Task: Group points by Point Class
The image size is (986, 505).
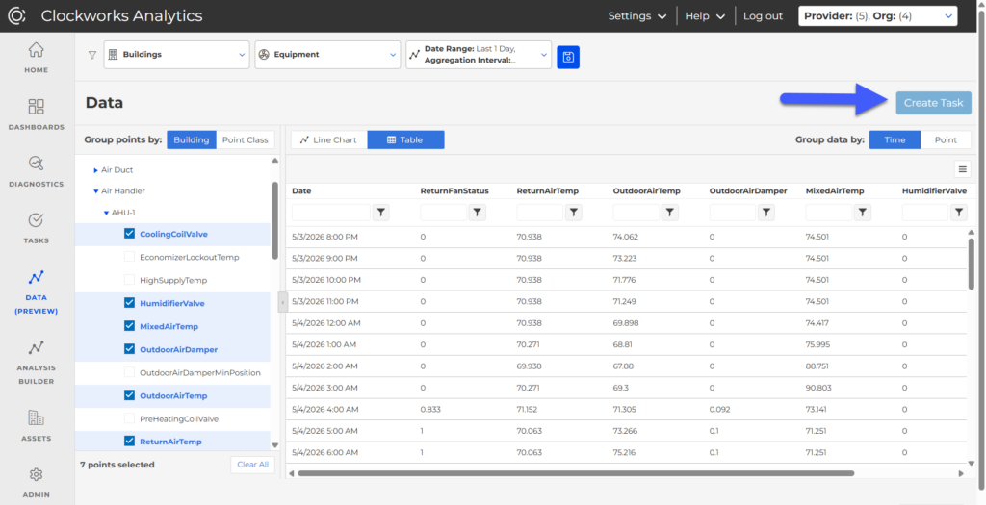Action: click(x=246, y=140)
